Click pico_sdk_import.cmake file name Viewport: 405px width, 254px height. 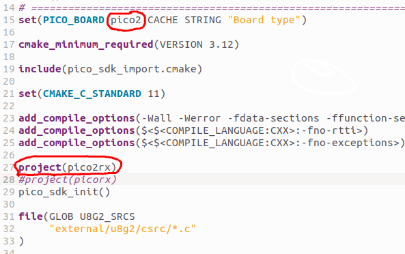pos(132,69)
